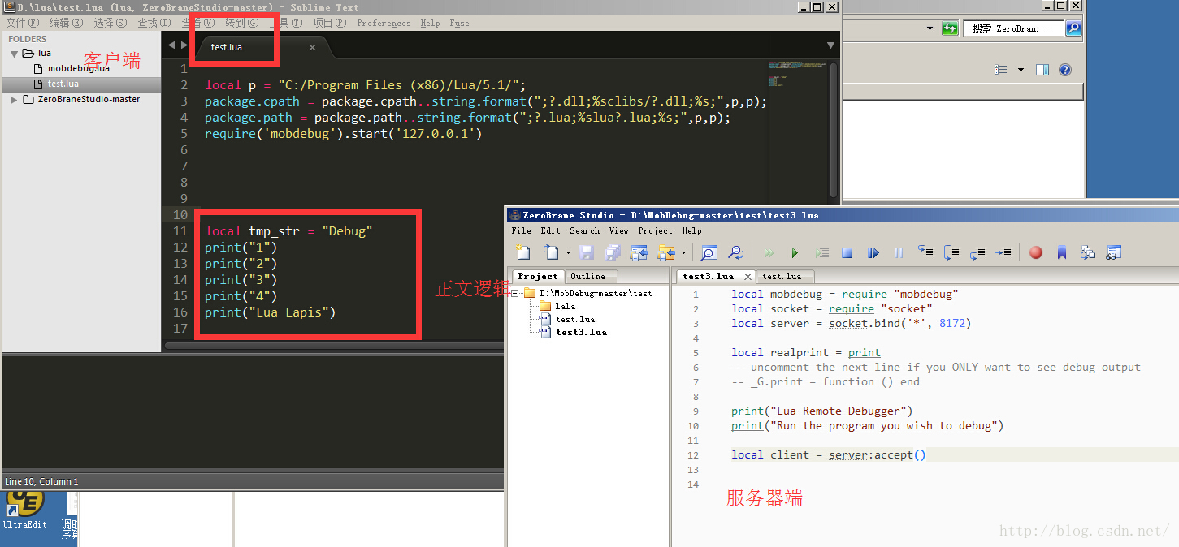Viewport: 1179px width, 547px height.
Task: Open Stack window icon in ZeroBrane toolbar
Action: click(1088, 252)
